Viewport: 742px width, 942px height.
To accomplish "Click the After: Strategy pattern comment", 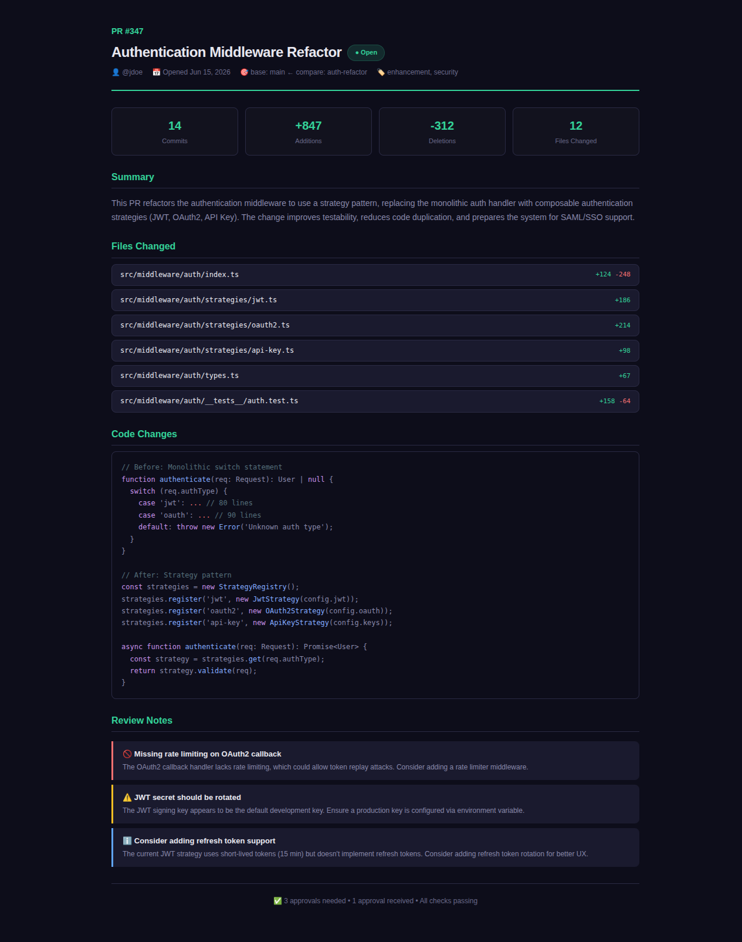I will point(177,575).
